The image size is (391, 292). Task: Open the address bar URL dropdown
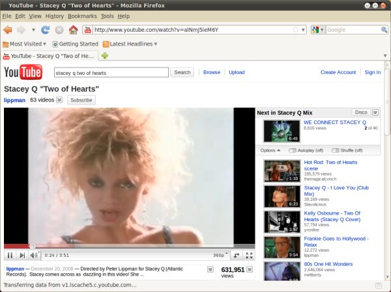303,30
